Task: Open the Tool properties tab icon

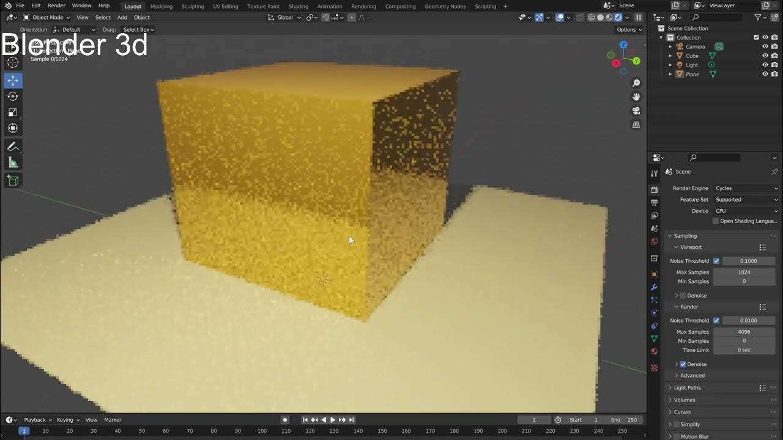Action: 654,174
